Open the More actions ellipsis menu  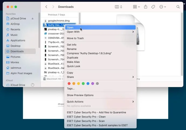point(162,7)
